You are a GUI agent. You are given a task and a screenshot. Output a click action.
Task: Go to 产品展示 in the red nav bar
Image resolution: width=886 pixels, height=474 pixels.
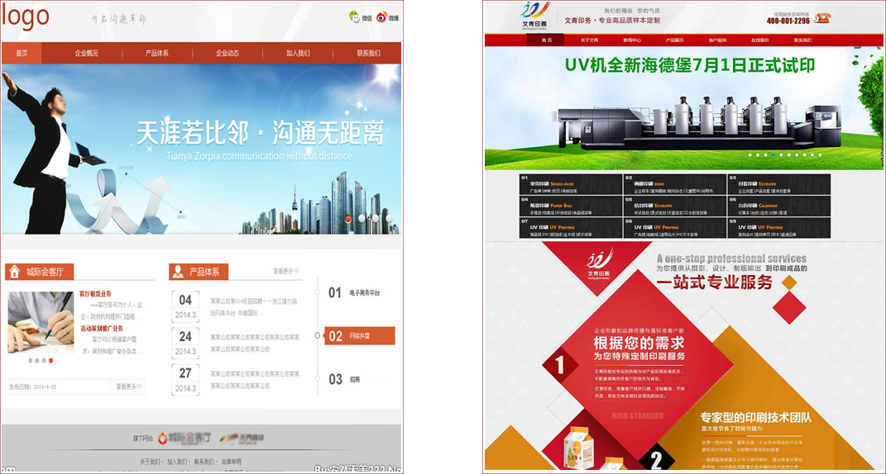[674, 40]
